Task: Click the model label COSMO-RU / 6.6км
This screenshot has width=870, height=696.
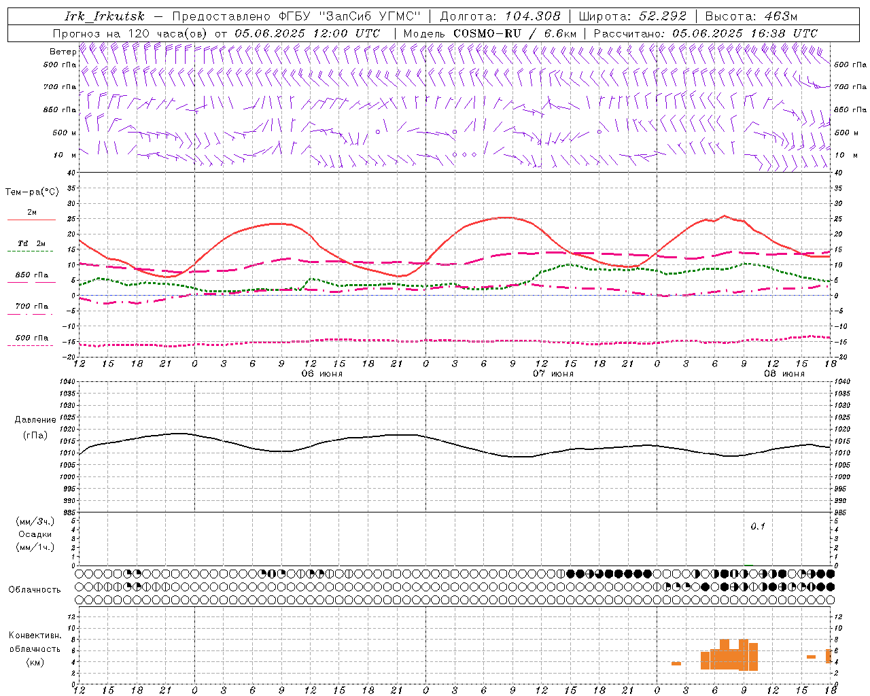Action: [x=515, y=33]
